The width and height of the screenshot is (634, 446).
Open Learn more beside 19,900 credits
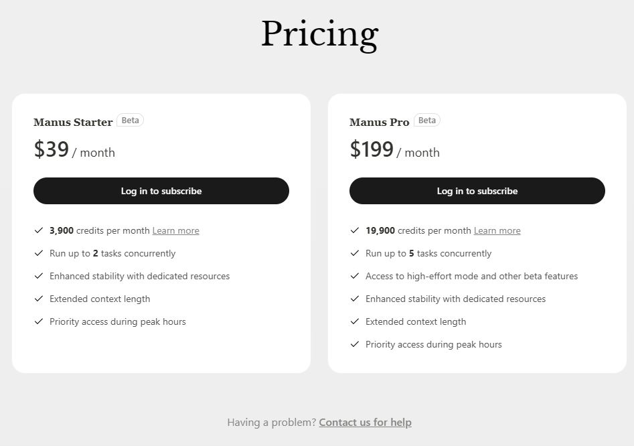[x=497, y=231]
